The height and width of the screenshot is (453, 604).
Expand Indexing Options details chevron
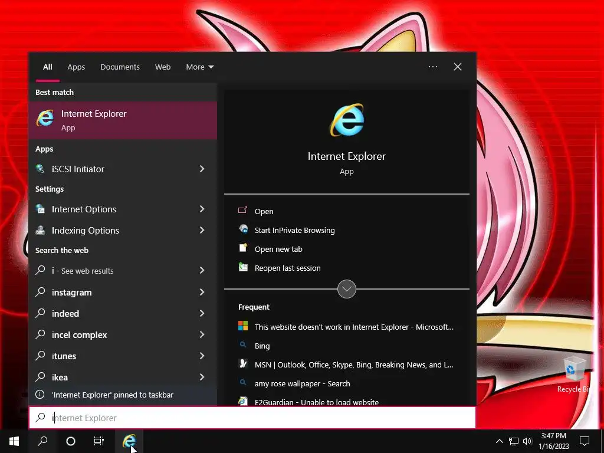[x=202, y=230]
